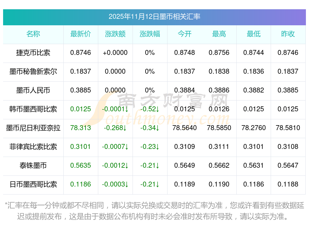The width and height of the screenshot is (309, 226).
Task: Select the 墨币尼日利亚奈拉 row name
Action: click(33, 128)
